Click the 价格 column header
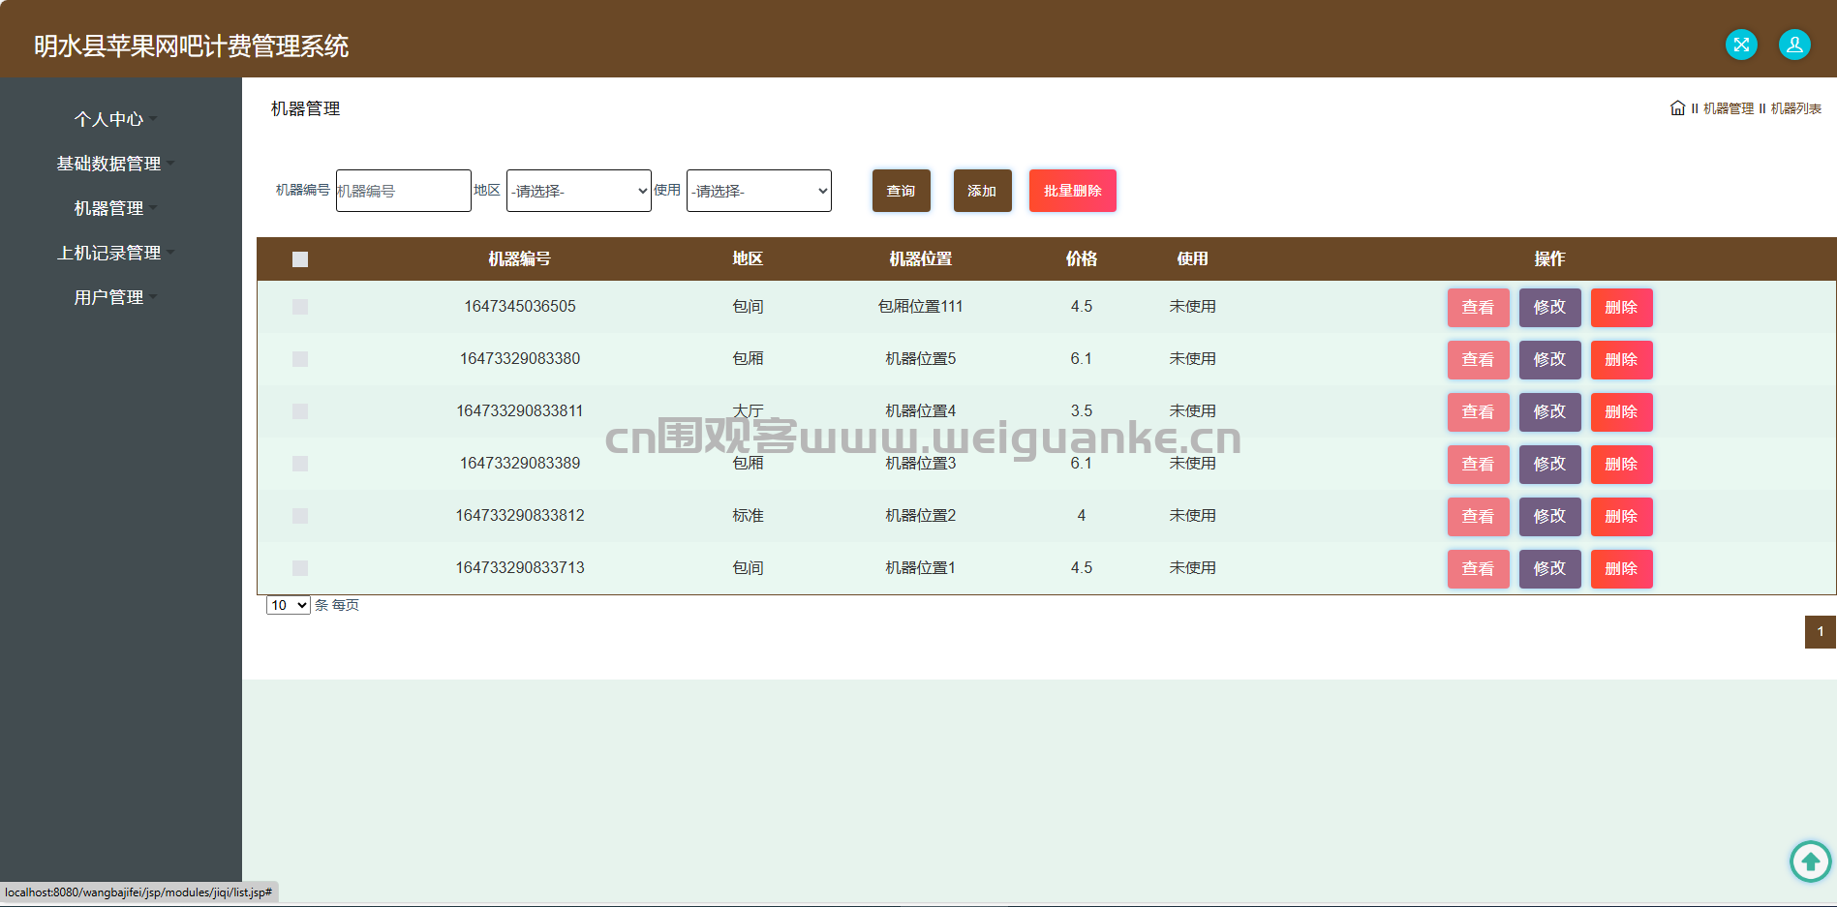Screen dimensions: 1837x907 click(x=1082, y=259)
